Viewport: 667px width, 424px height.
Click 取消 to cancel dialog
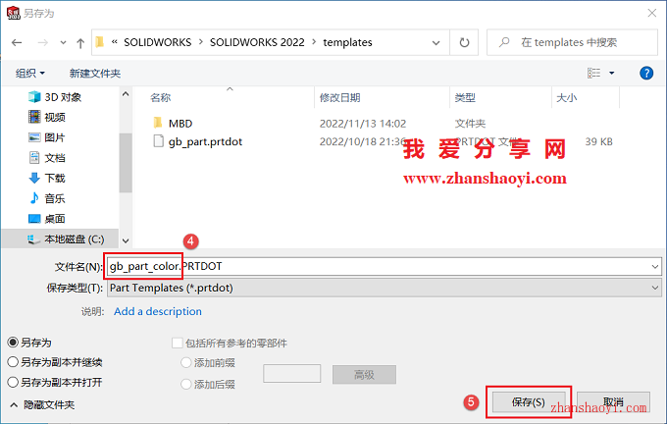(x=613, y=401)
